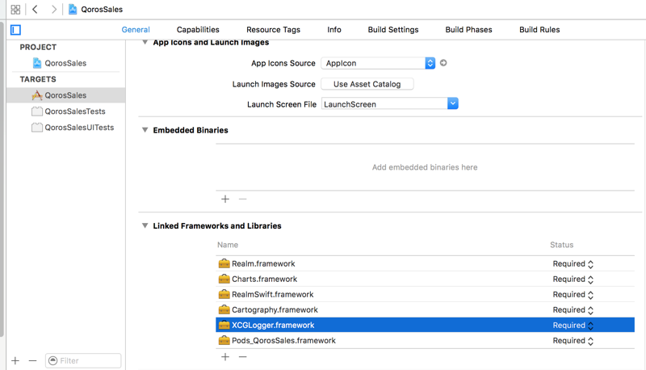Collapse the Embedded Binaries section
646x370 pixels.
click(x=145, y=130)
